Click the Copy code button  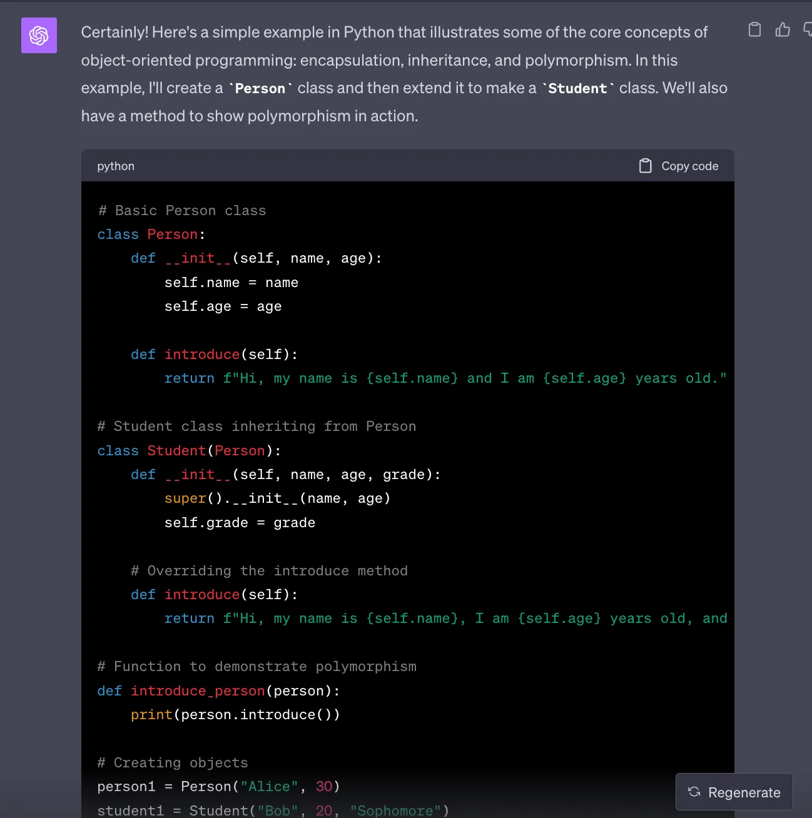pos(679,166)
